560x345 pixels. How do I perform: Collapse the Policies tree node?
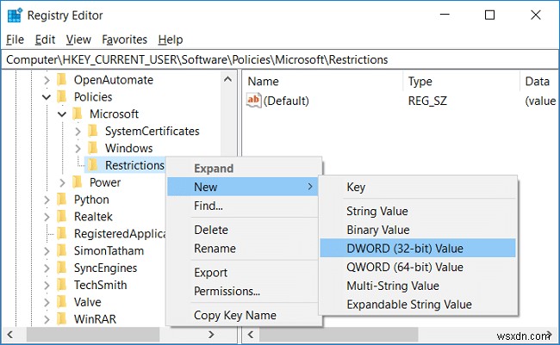pos(46,97)
